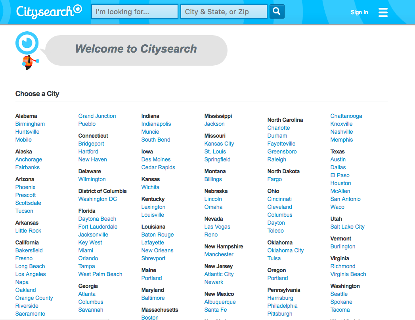Choose Miami under Florida
Image resolution: width=415 pixels, height=320 pixels.
click(86, 250)
